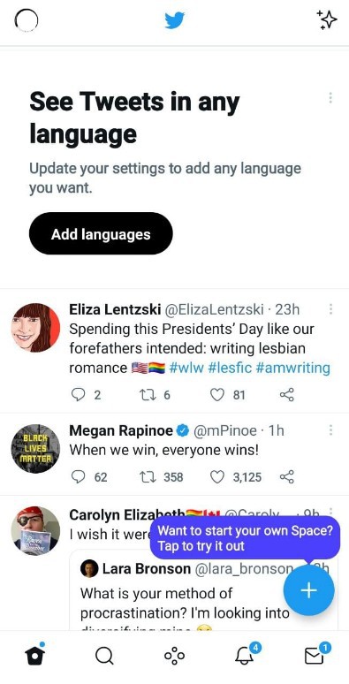Open Carolyn Elizabeth's profile picture
Screen dimensions: 349x684
coord(35,531)
